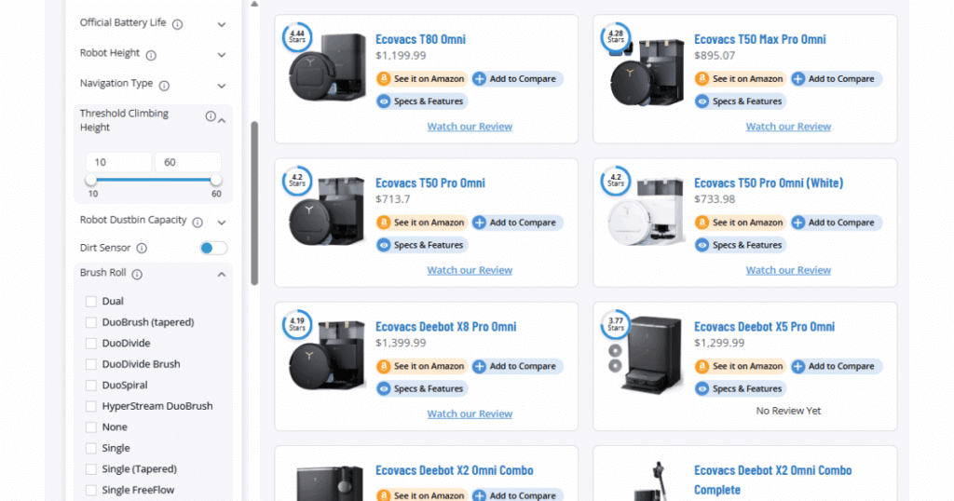Click the minimum threshold height input field

click(117, 162)
